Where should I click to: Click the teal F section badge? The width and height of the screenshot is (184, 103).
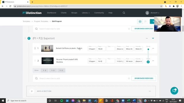[29, 38]
